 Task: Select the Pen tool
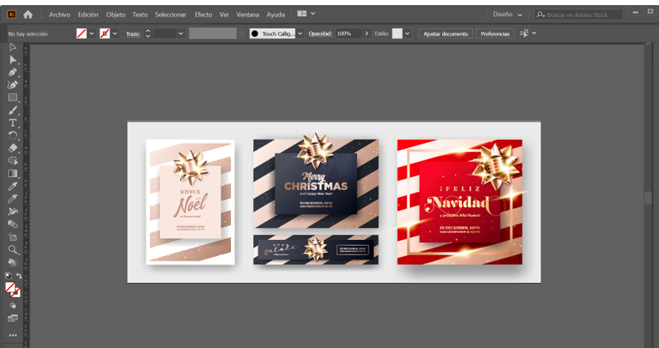coord(13,73)
